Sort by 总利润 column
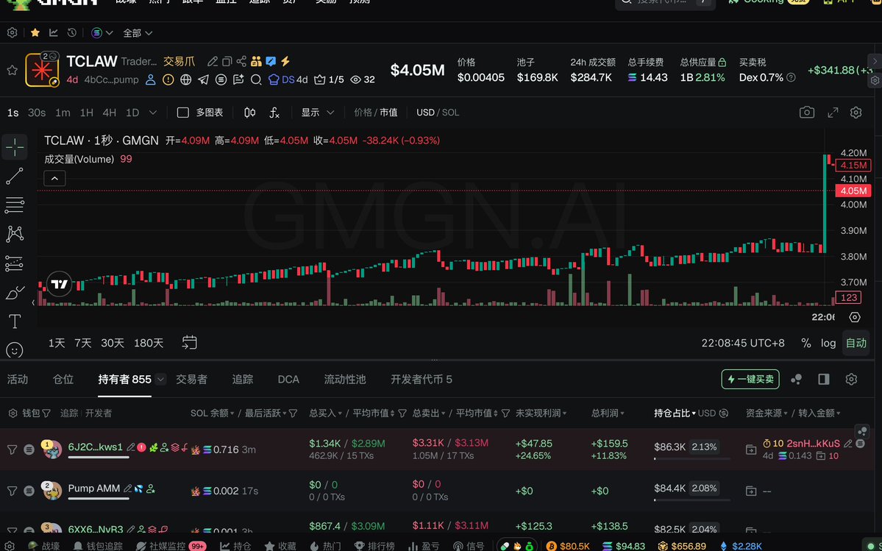The width and height of the screenshot is (882, 551). (x=608, y=413)
